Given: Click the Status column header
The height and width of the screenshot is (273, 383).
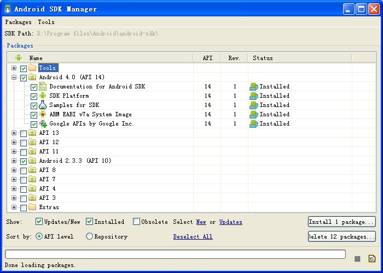Looking at the screenshot, I should point(300,58).
